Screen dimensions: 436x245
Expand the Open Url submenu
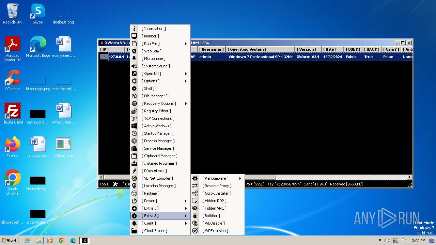[186, 73]
